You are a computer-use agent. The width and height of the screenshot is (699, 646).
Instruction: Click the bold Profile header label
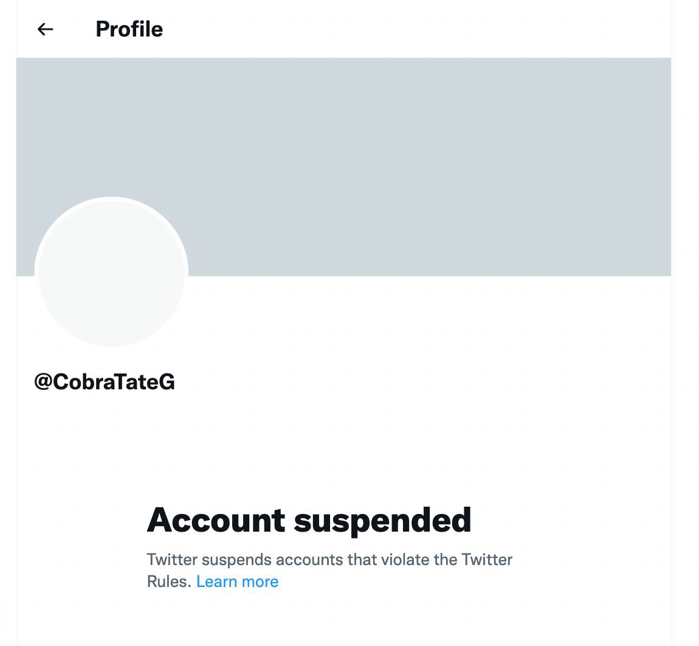click(129, 29)
